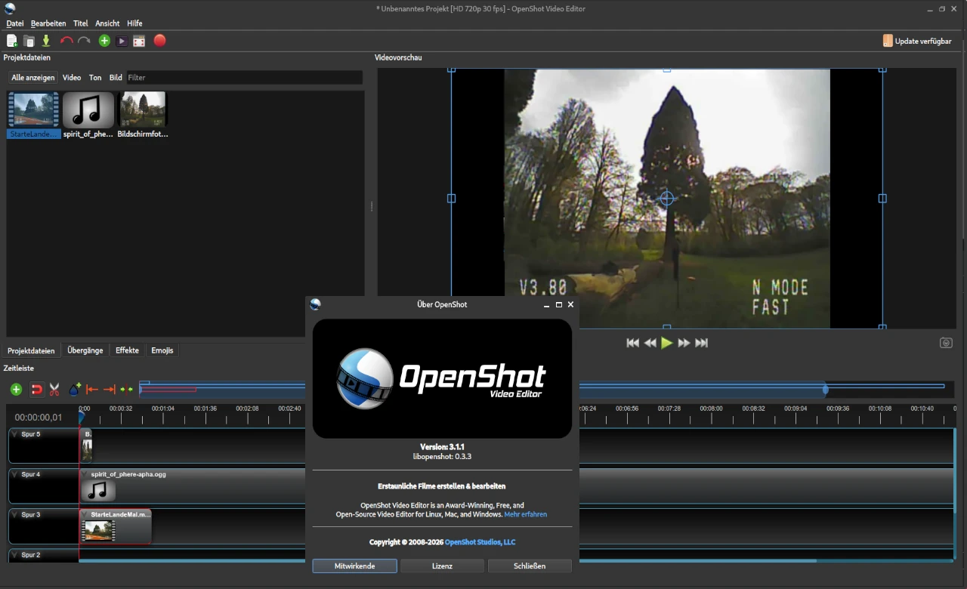
Task: Select the spirit_of_phe audio file thumbnail
Action: coord(88,110)
